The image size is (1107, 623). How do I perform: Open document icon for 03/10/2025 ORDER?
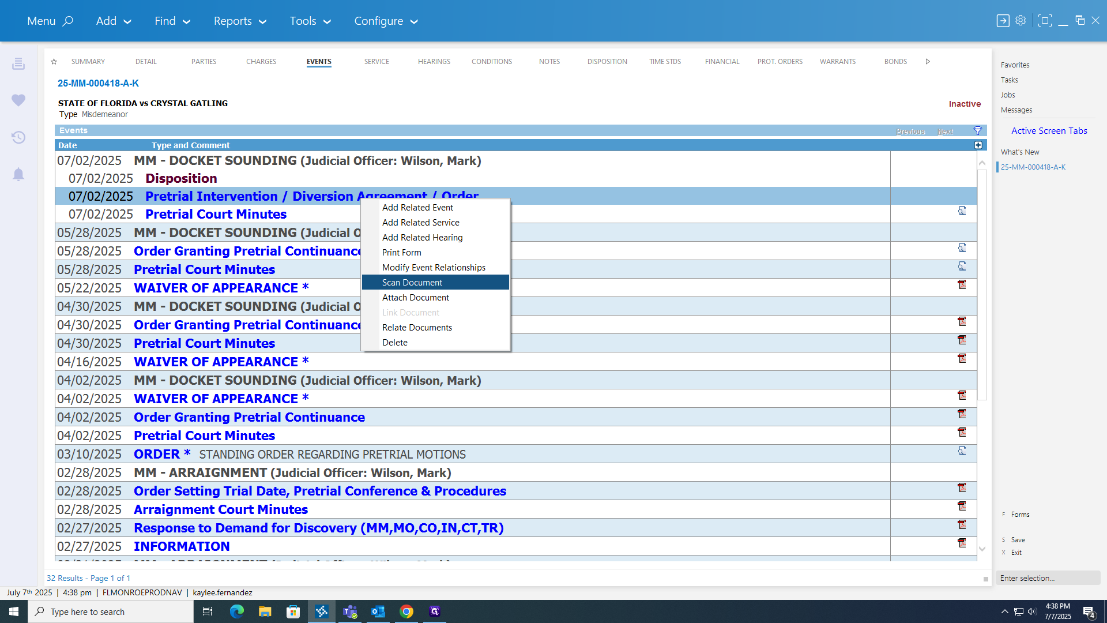pyautogui.click(x=962, y=451)
